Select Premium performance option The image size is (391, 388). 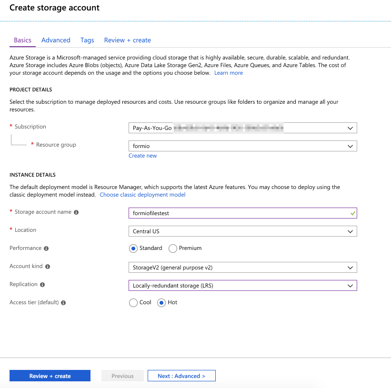coord(173,249)
